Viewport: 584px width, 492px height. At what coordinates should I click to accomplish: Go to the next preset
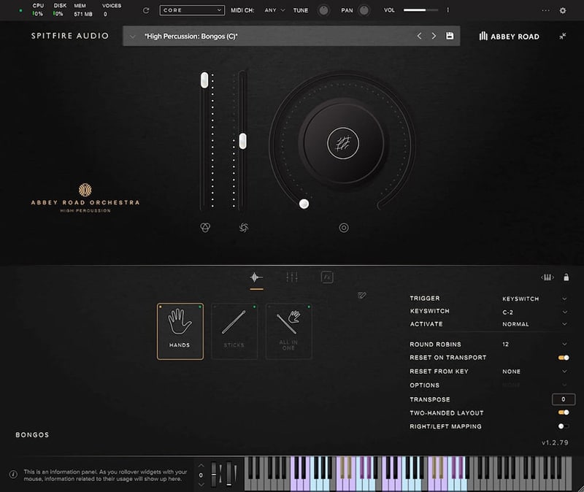point(434,36)
